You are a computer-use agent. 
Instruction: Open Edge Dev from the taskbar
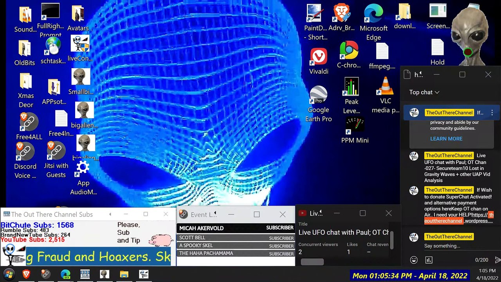click(65, 274)
